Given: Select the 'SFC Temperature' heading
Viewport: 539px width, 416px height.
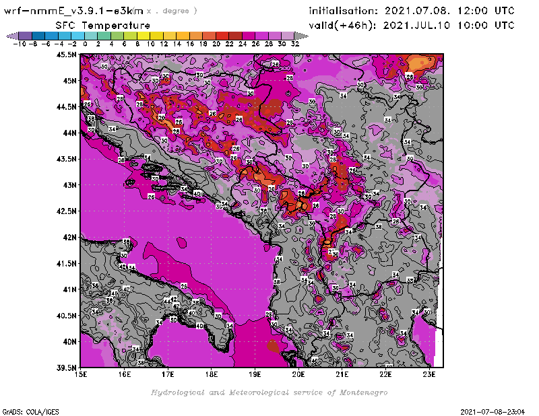Looking at the screenshot, I should point(103,26).
